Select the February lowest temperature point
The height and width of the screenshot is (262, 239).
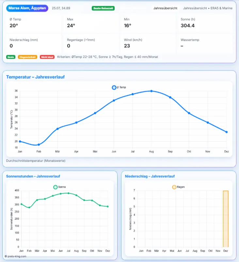click(x=39, y=144)
